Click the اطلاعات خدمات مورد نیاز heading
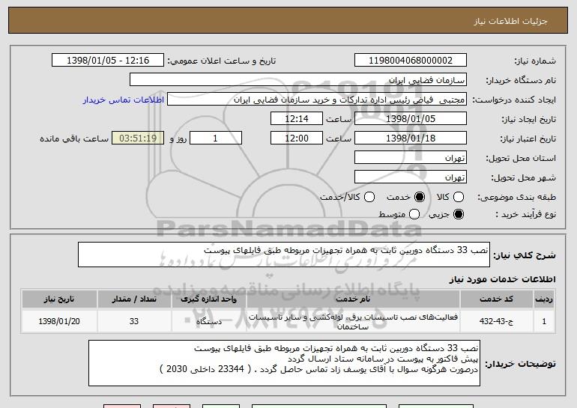The height and width of the screenshot is (408, 577). (x=502, y=279)
